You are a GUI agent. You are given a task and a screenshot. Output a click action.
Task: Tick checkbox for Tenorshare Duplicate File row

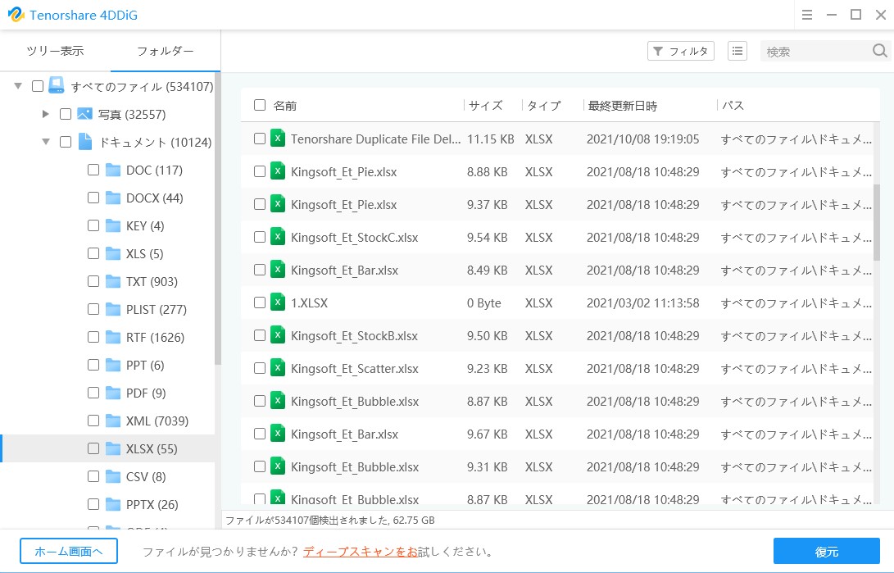pyautogui.click(x=260, y=139)
